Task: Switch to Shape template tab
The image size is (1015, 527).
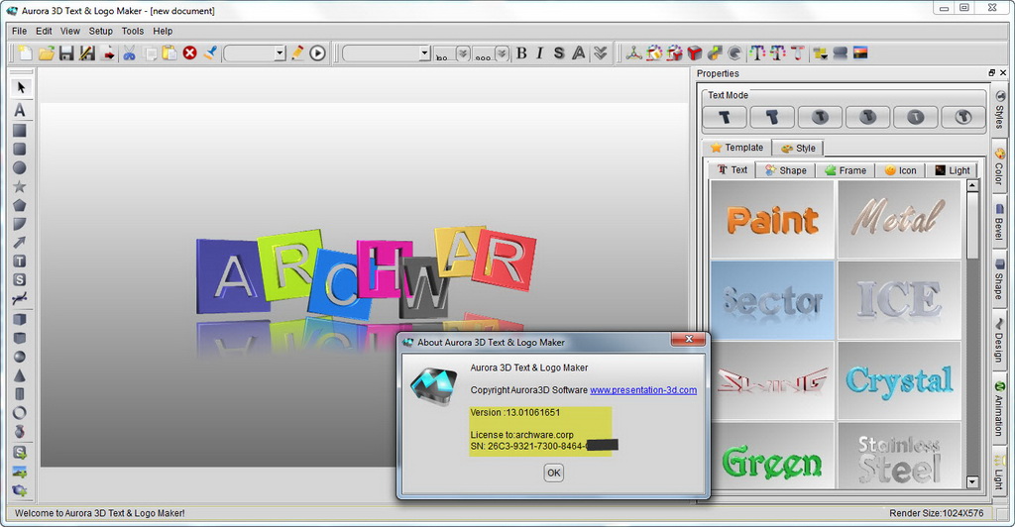Action: tap(786, 170)
